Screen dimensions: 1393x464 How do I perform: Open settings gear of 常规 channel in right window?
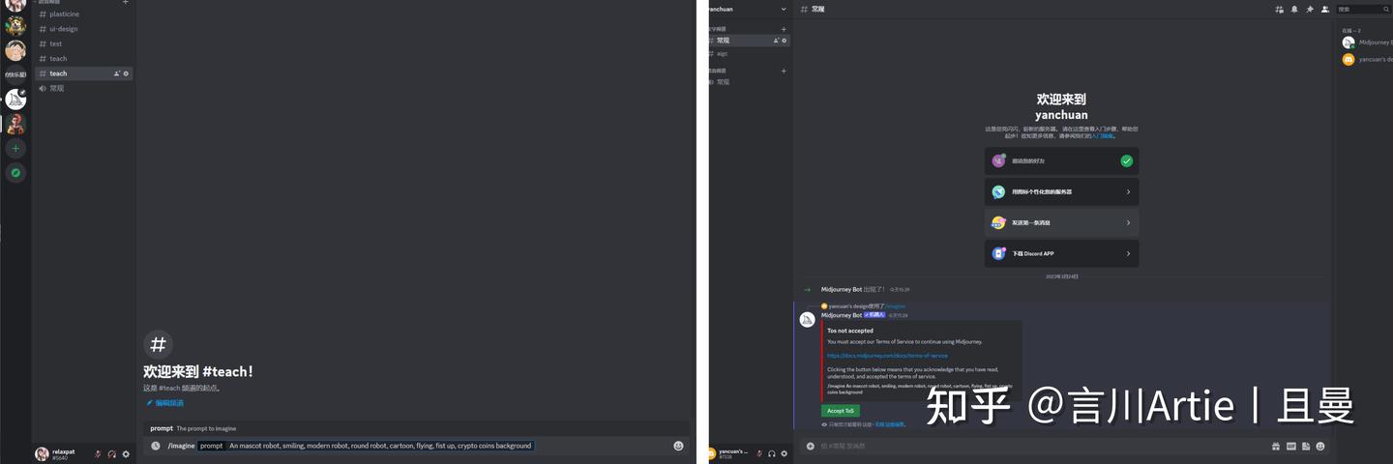pyautogui.click(x=785, y=41)
